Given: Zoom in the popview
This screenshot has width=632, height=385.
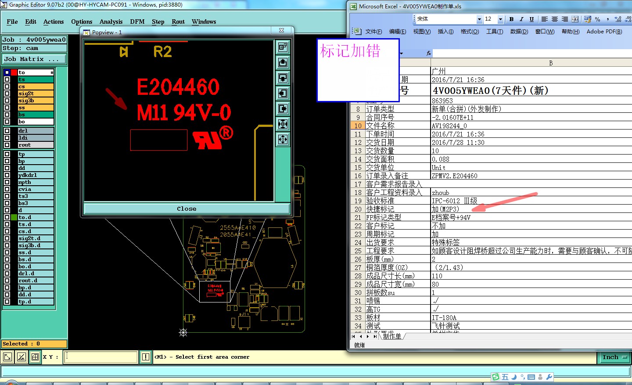Looking at the screenshot, I should (283, 124).
